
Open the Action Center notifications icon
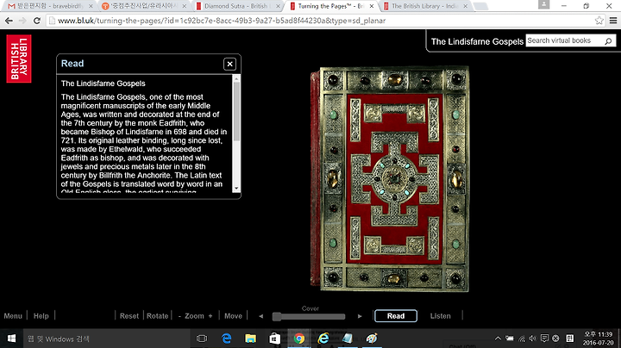click(544, 339)
